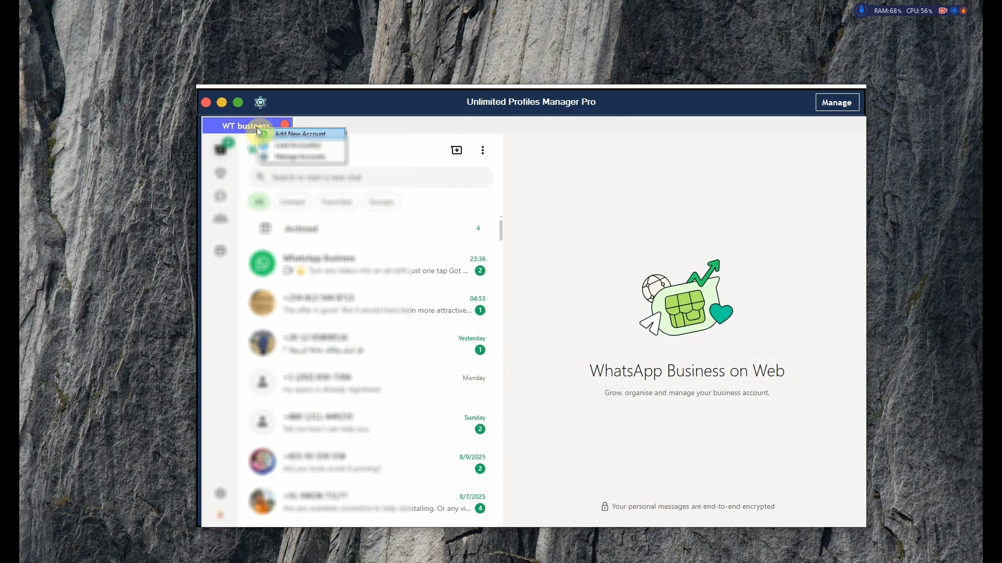Screen dimensions: 1002x563
Task: Click the chat list scrollbar thumb
Action: pyautogui.click(x=500, y=230)
